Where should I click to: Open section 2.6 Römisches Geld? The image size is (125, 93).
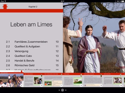(32, 65)
